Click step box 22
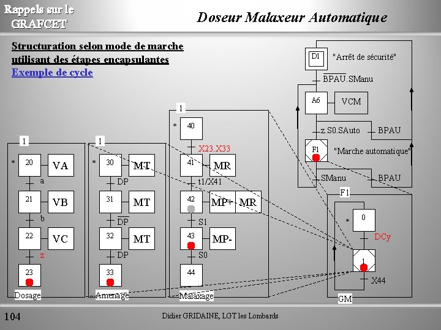The width and height of the screenshot is (441, 330). pos(29,238)
